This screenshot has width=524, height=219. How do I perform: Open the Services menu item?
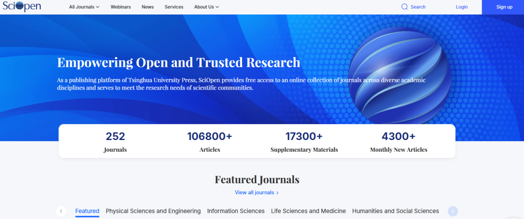click(x=174, y=7)
